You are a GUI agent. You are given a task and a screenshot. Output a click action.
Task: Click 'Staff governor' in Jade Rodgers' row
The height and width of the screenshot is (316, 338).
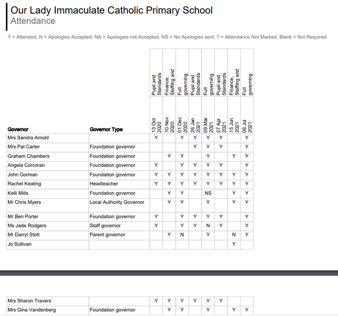(105, 225)
